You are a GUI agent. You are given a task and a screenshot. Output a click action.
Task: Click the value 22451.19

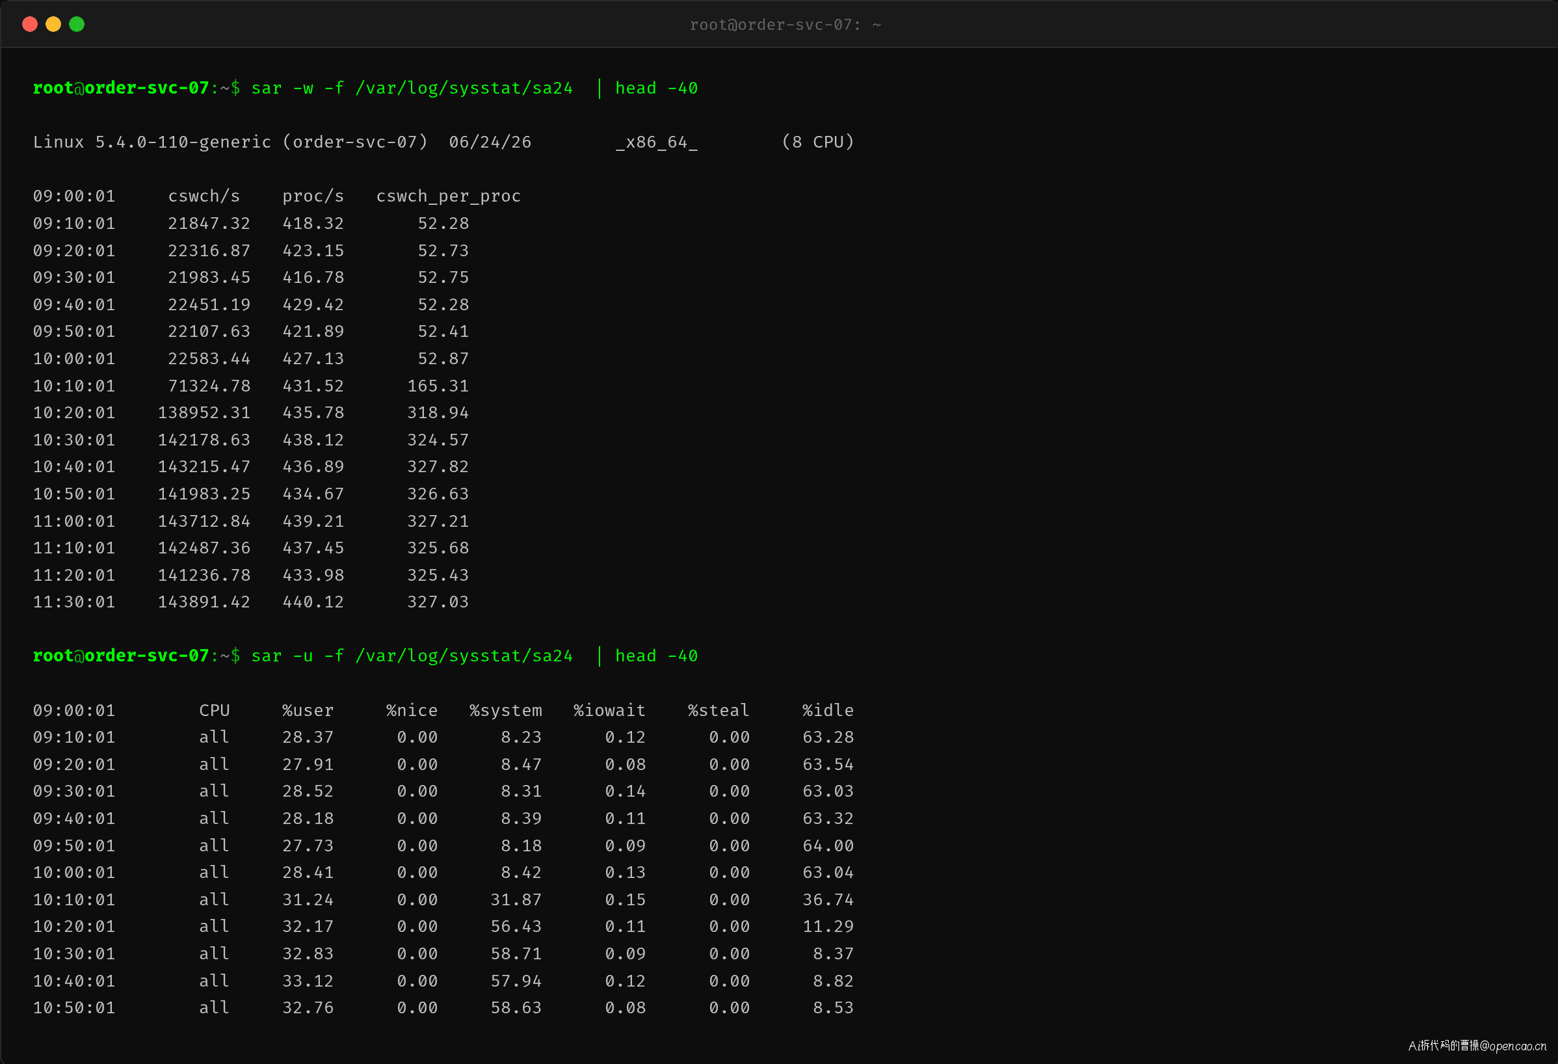(x=209, y=305)
